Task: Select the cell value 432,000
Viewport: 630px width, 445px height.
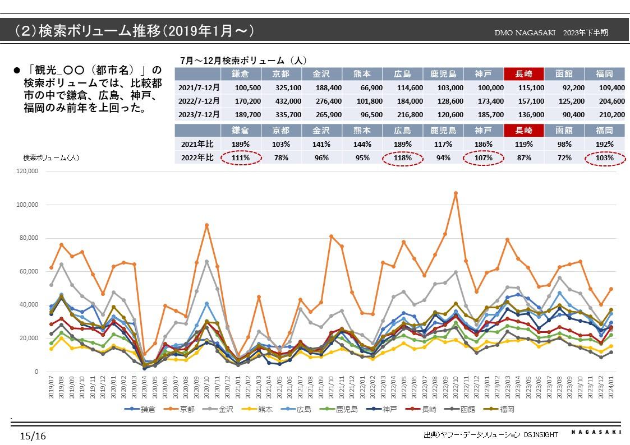Action: (x=288, y=101)
